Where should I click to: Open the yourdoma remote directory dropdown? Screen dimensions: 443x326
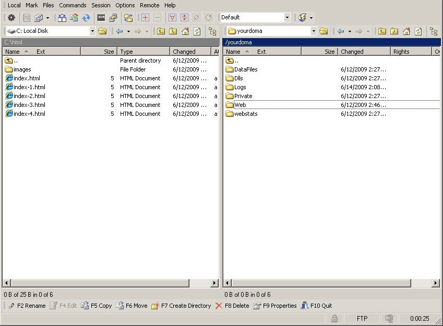314,31
